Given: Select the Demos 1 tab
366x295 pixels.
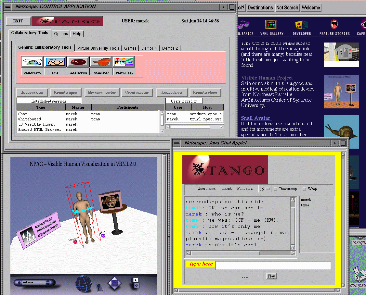Looking at the screenshot, I should (x=149, y=48).
